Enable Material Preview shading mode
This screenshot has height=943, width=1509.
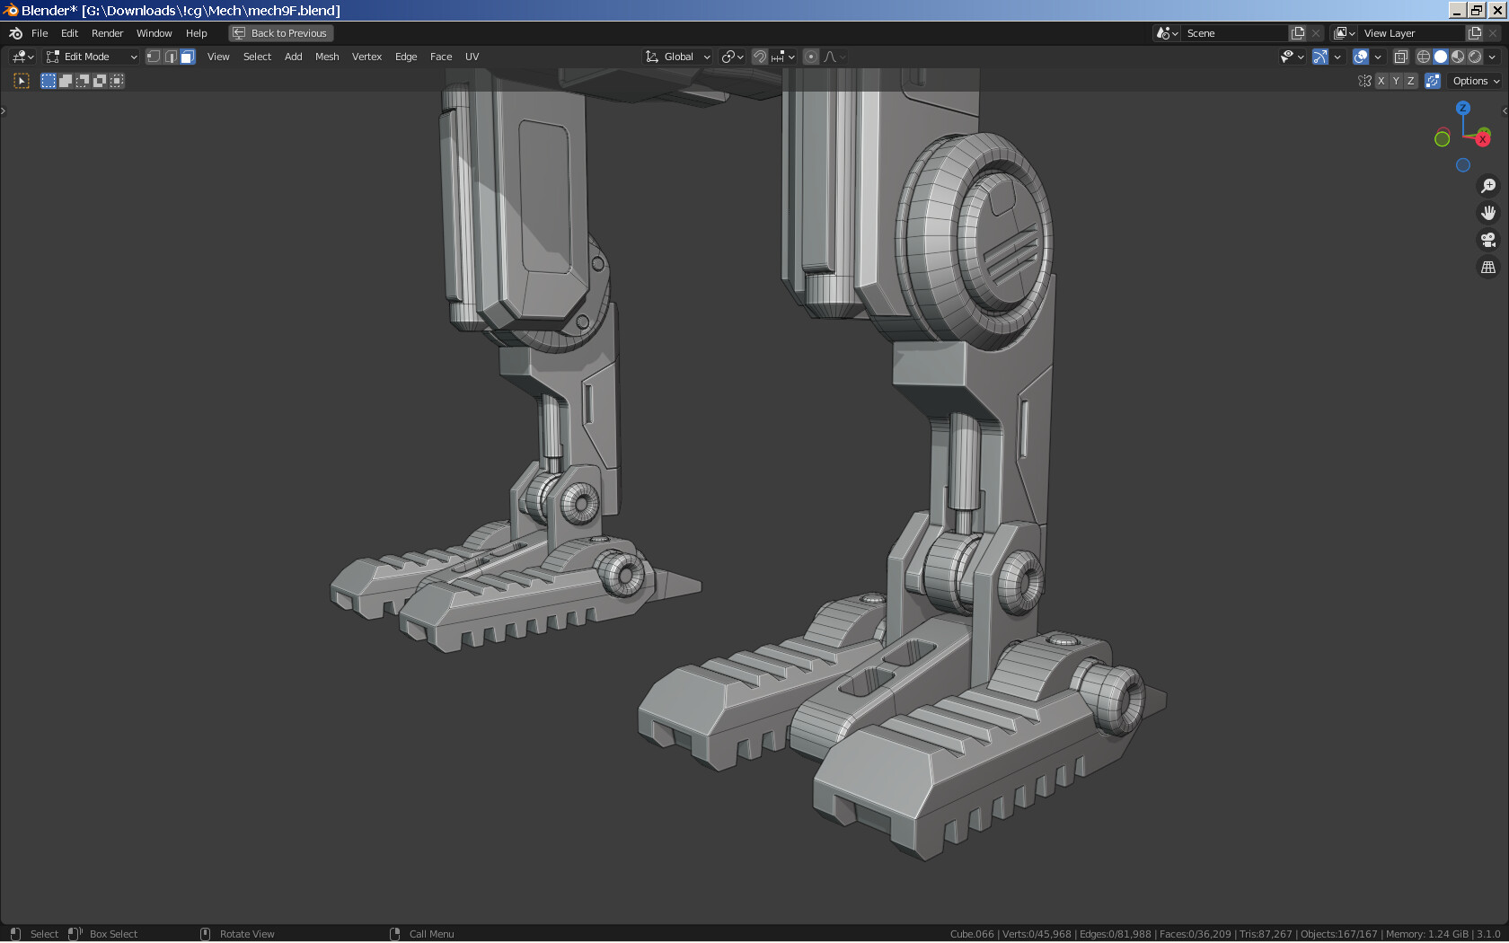1458,57
